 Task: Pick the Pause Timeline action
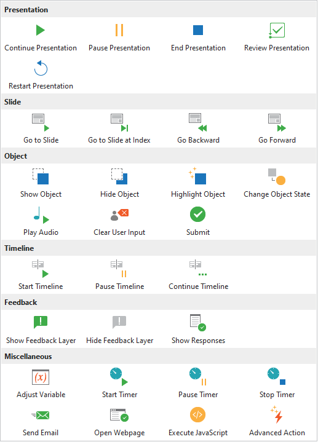pos(119,275)
